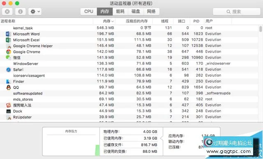Click the 已缓存文件 816.7 MB value

click(x=149, y=145)
